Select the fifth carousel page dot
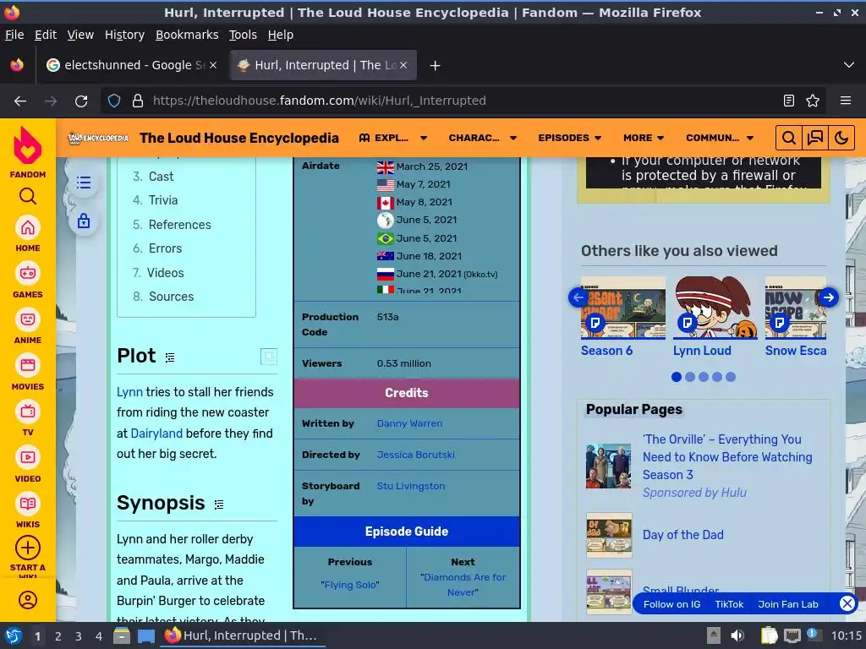866x649 pixels. pyautogui.click(x=731, y=377)
